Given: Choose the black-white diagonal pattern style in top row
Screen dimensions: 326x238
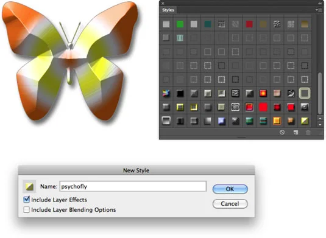Looking at the screenshot, I should [x=277, y=24].
